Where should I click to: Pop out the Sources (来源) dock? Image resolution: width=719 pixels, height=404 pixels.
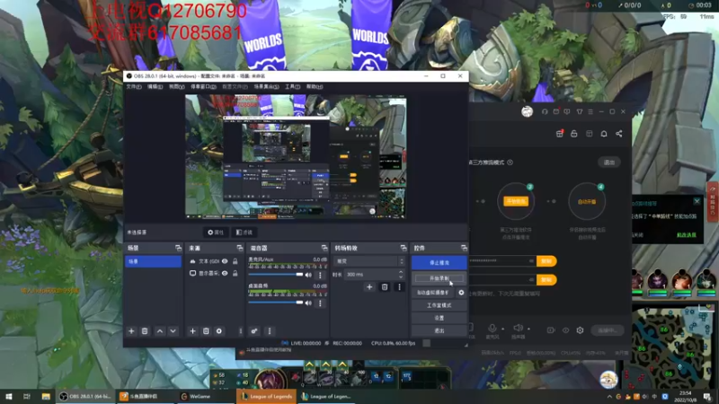pos(239,248)
